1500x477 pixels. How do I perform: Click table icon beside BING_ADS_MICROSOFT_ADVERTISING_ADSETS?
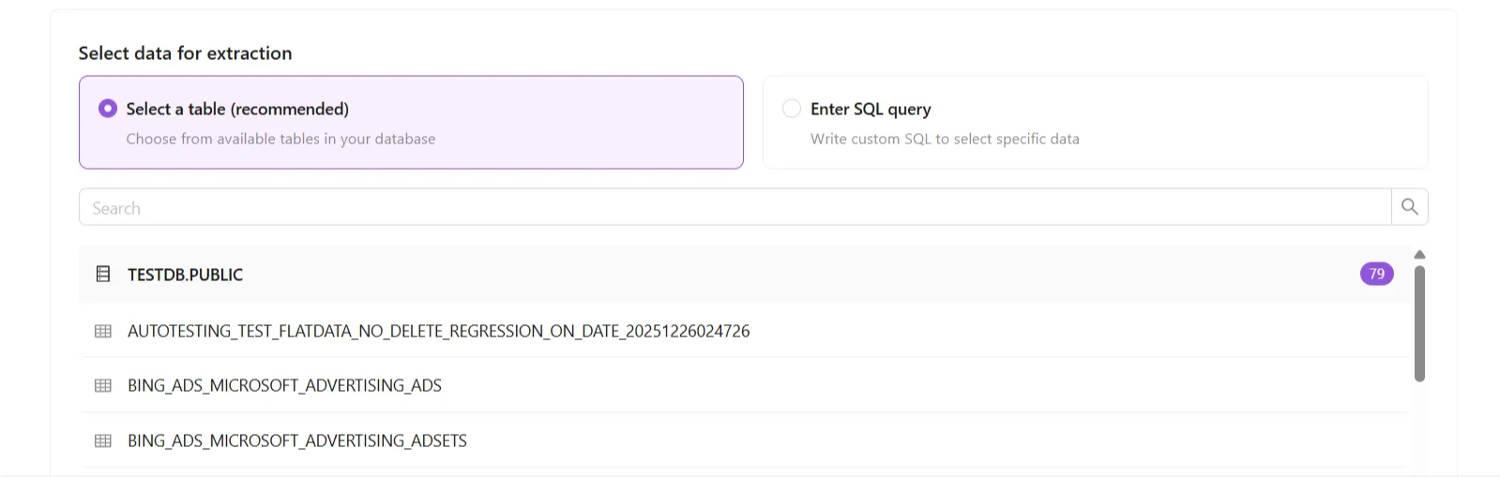click(103, 441)
